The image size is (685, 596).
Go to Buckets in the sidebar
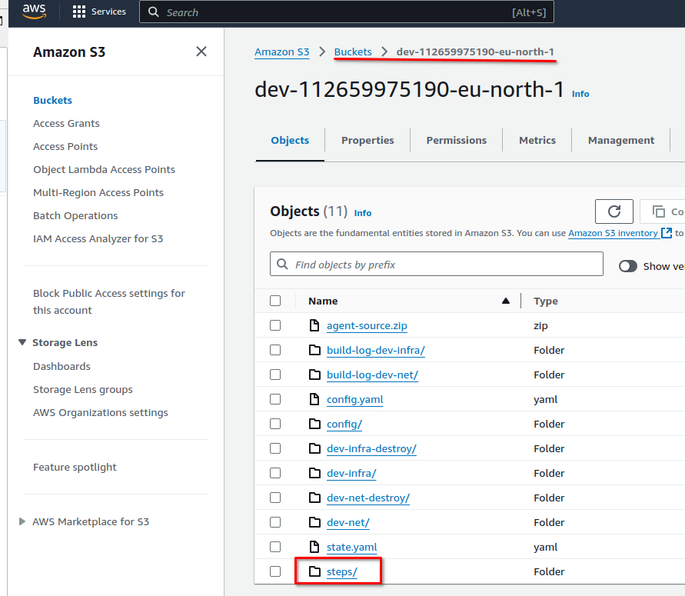tap(52, 100)
